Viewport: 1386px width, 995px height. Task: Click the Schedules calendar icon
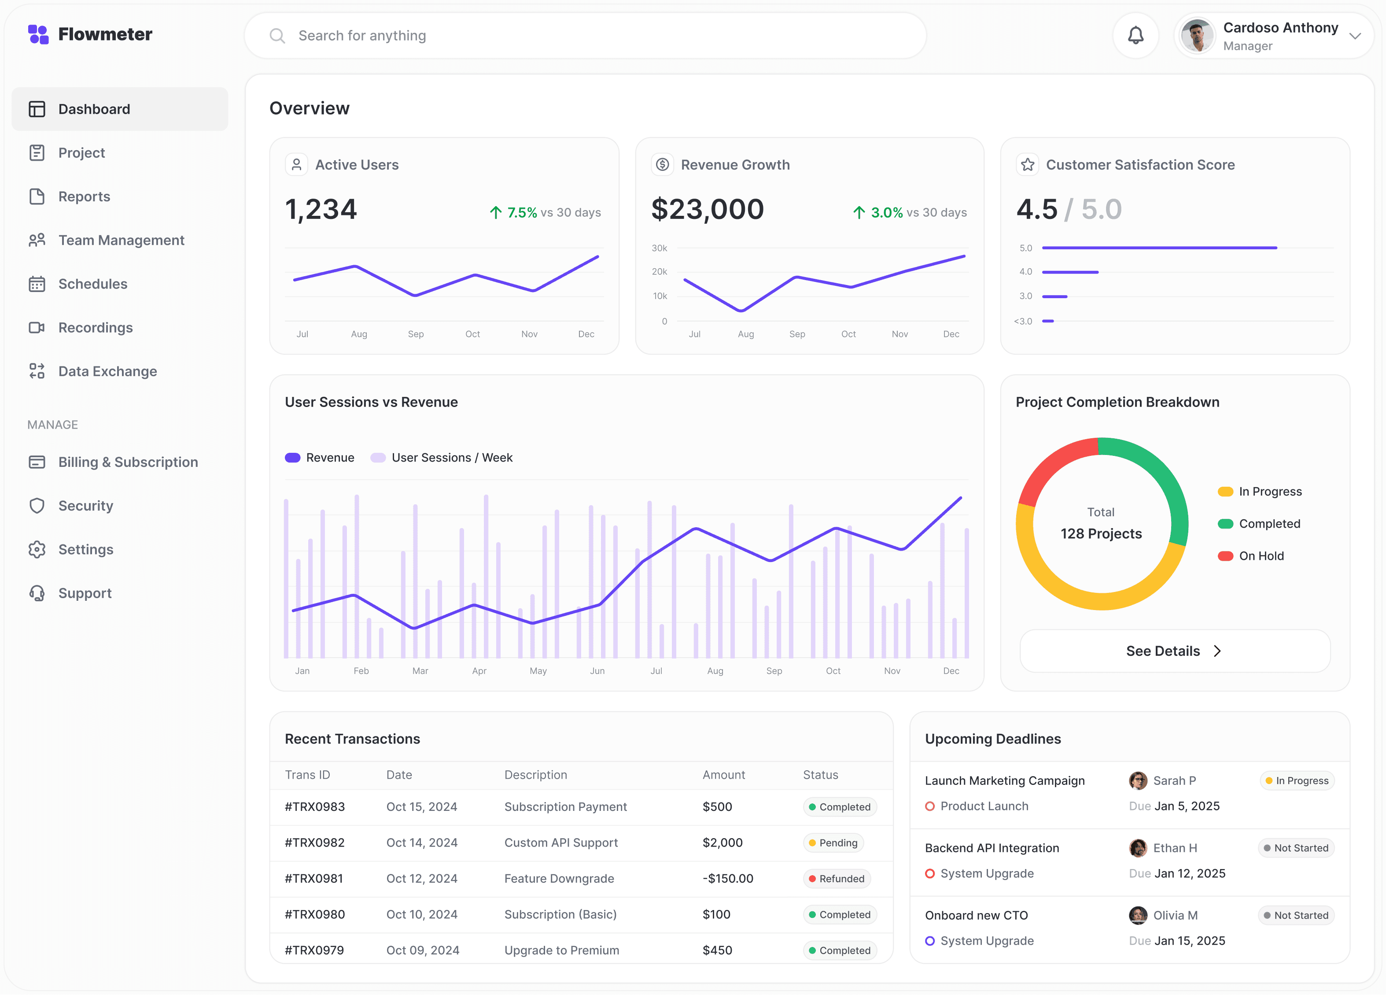coord(37,284)
